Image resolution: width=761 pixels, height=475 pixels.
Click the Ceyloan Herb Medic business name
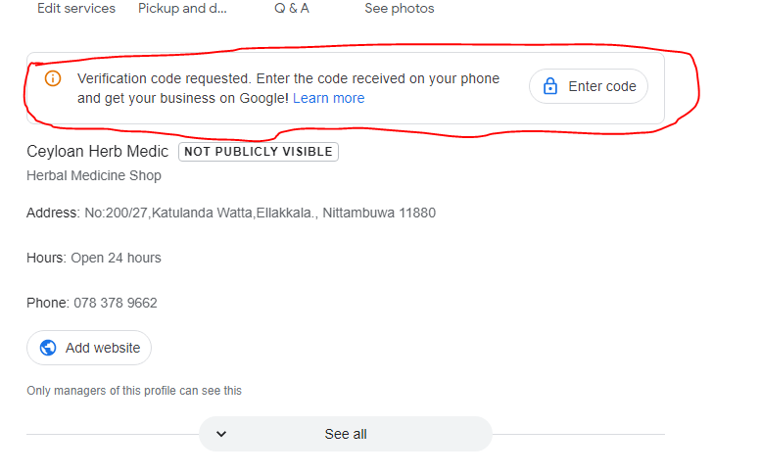[98, 152]
